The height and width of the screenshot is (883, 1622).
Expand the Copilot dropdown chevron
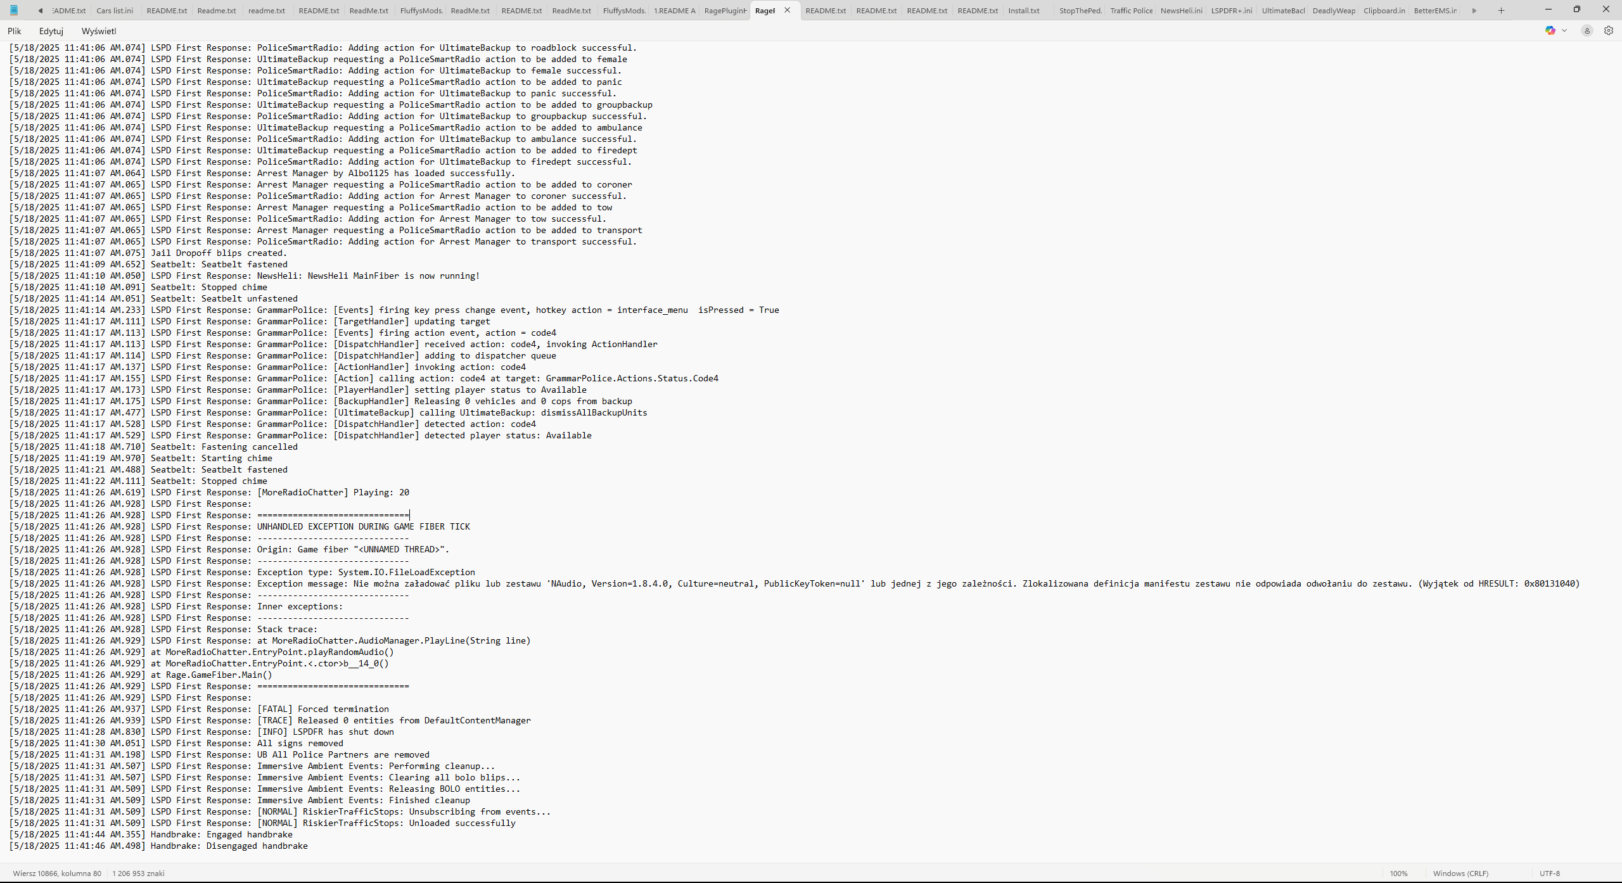(x=1564, y=30)
